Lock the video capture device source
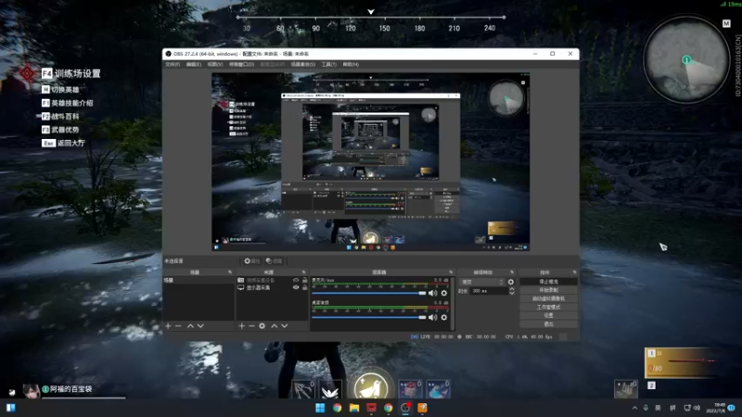Viewport: 742px width, 417px height. click(x=305, y=281)
